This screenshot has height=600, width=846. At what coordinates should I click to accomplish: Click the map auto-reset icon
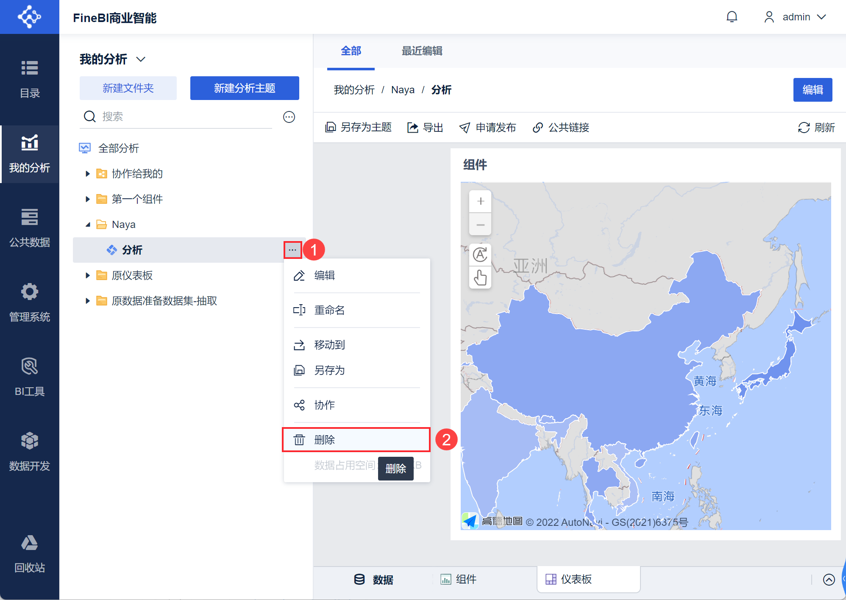480,255
